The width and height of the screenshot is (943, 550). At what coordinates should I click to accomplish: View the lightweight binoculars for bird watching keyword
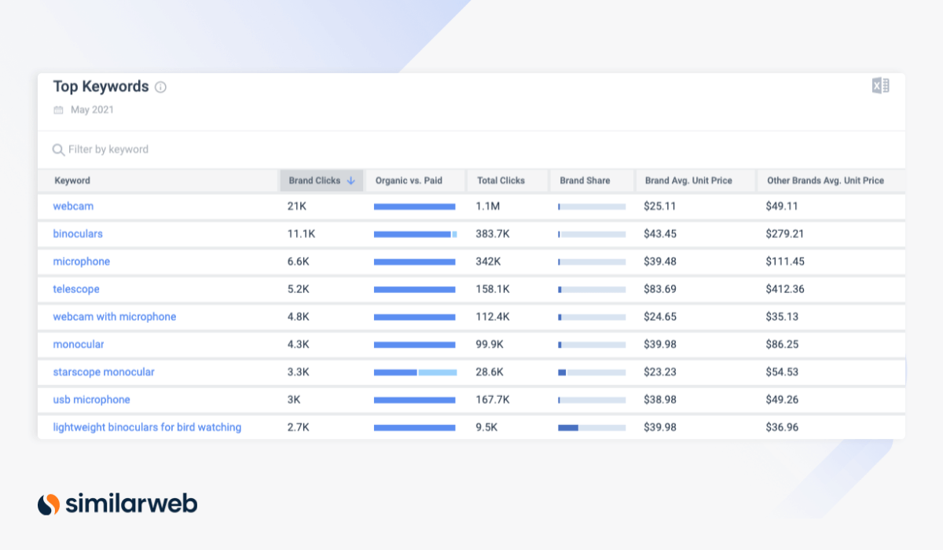pos(145,427)
